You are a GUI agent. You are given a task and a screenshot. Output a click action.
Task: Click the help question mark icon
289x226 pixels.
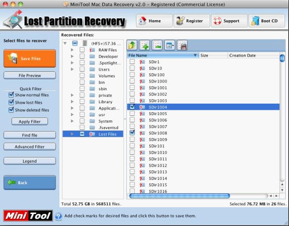point(59,216)
